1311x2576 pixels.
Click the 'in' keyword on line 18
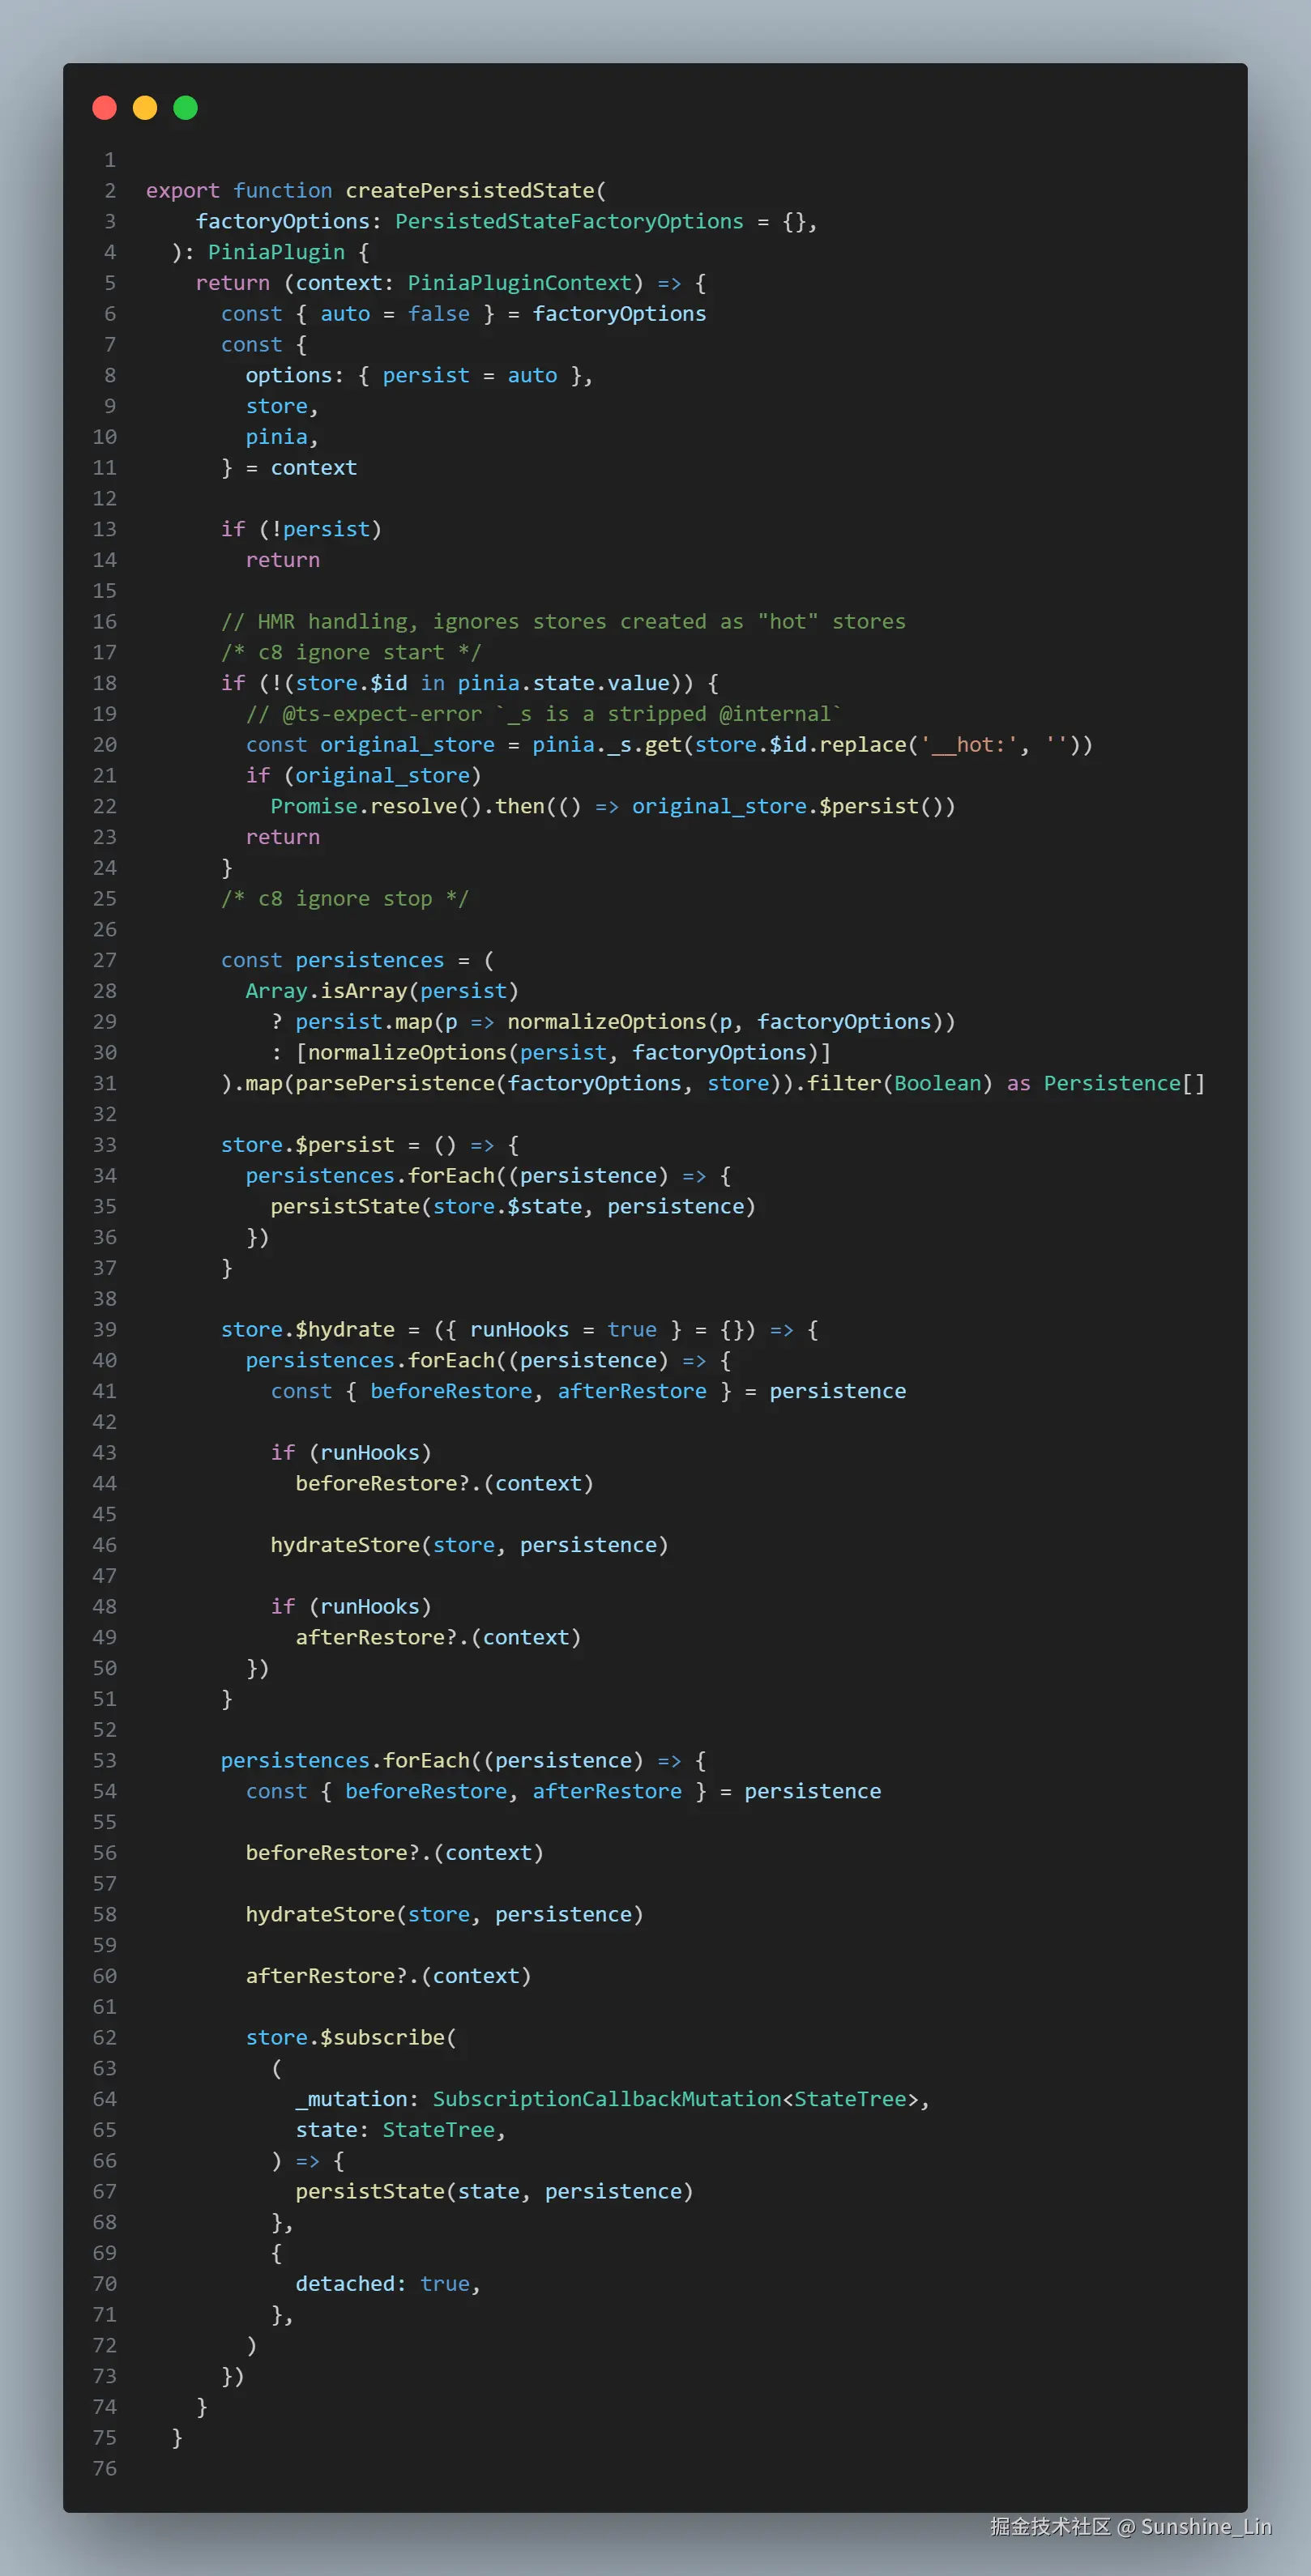(x=432, y=684)
